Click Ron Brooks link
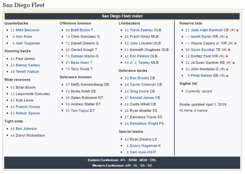This screenshot has width=245, height=174. tap(139, 78)
